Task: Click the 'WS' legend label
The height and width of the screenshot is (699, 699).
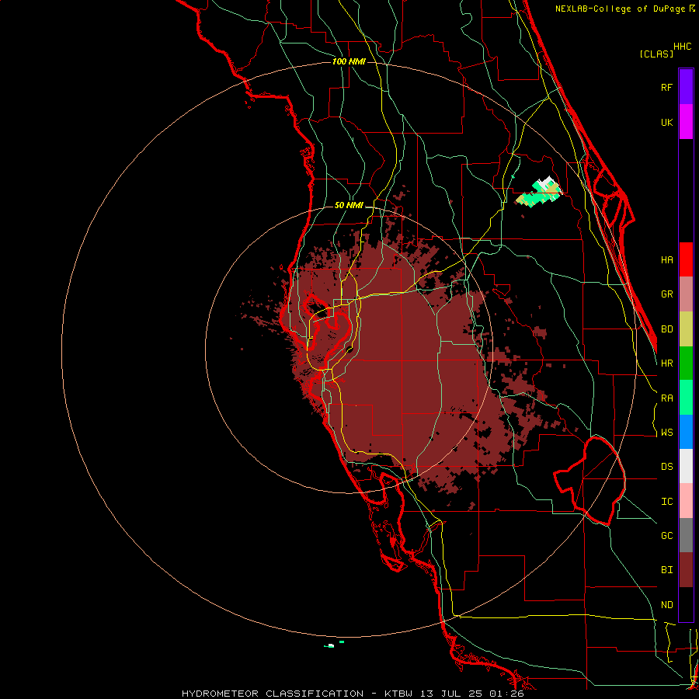Action: [666, 433]
